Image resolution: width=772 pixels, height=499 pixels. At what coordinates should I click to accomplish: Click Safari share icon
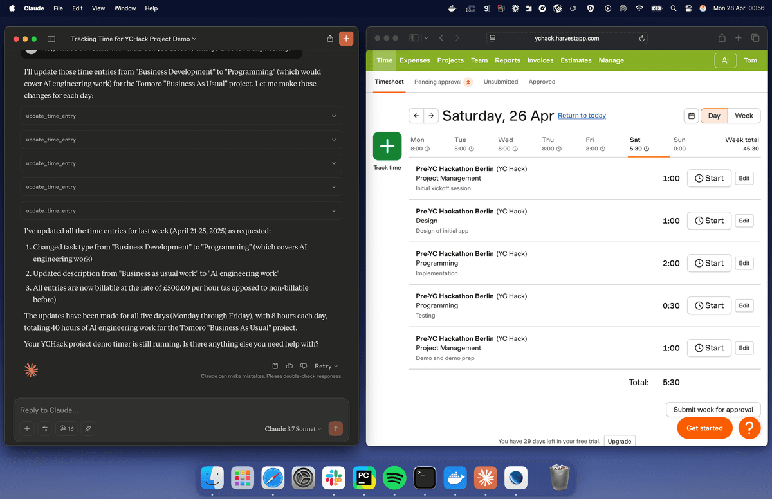point(721,39)
